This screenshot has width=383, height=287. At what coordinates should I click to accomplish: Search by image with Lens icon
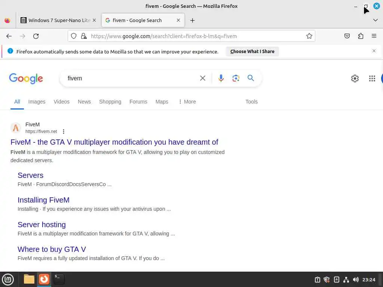point(236,78)
